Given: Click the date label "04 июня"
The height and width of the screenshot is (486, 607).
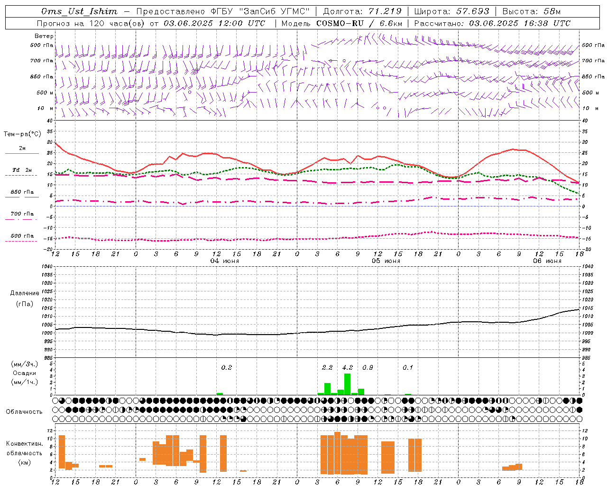Looking at the screenshot, I should point(225,261).
